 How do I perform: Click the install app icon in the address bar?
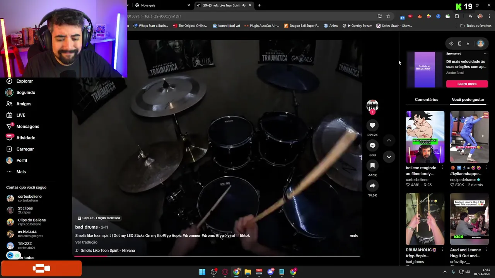tap(380, 16)
